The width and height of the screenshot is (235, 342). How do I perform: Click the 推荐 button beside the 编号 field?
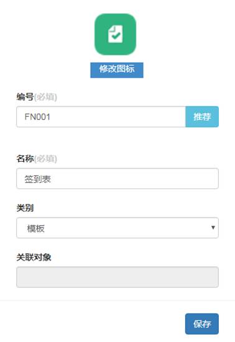pos(202,117)
